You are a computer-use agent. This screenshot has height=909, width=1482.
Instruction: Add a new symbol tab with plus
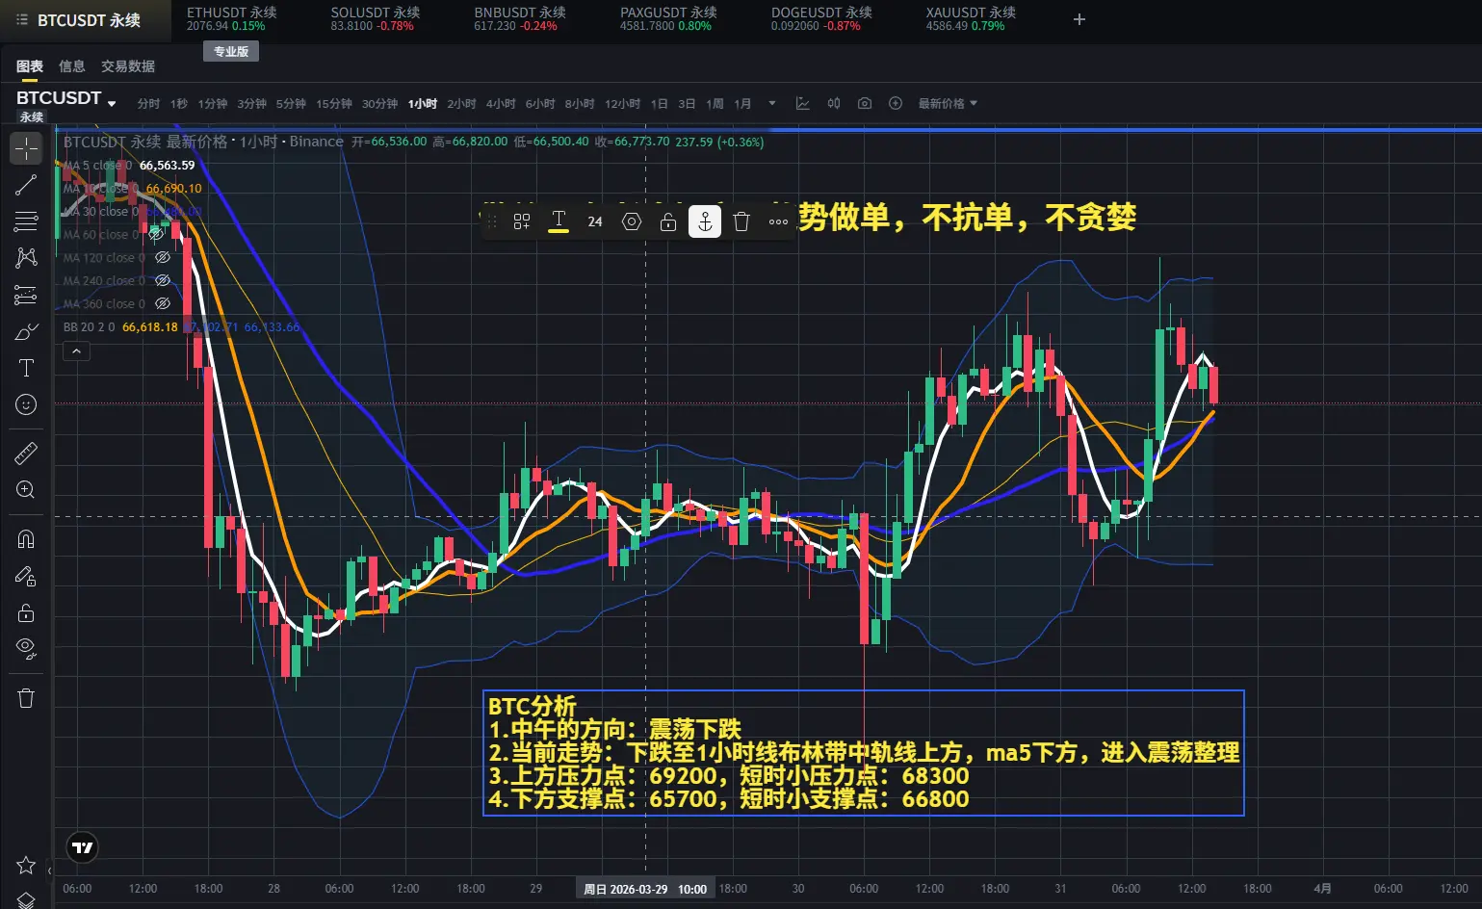1079,19
